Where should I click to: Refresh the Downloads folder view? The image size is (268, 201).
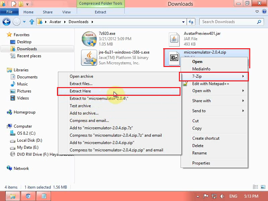tap(191, 22)
